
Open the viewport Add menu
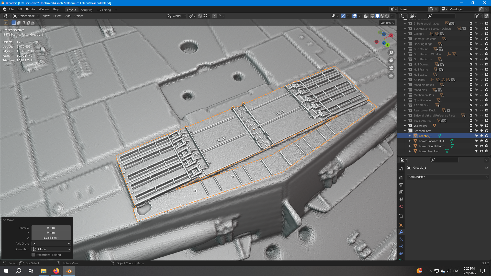pyautogui.click(x=68, y=16)
